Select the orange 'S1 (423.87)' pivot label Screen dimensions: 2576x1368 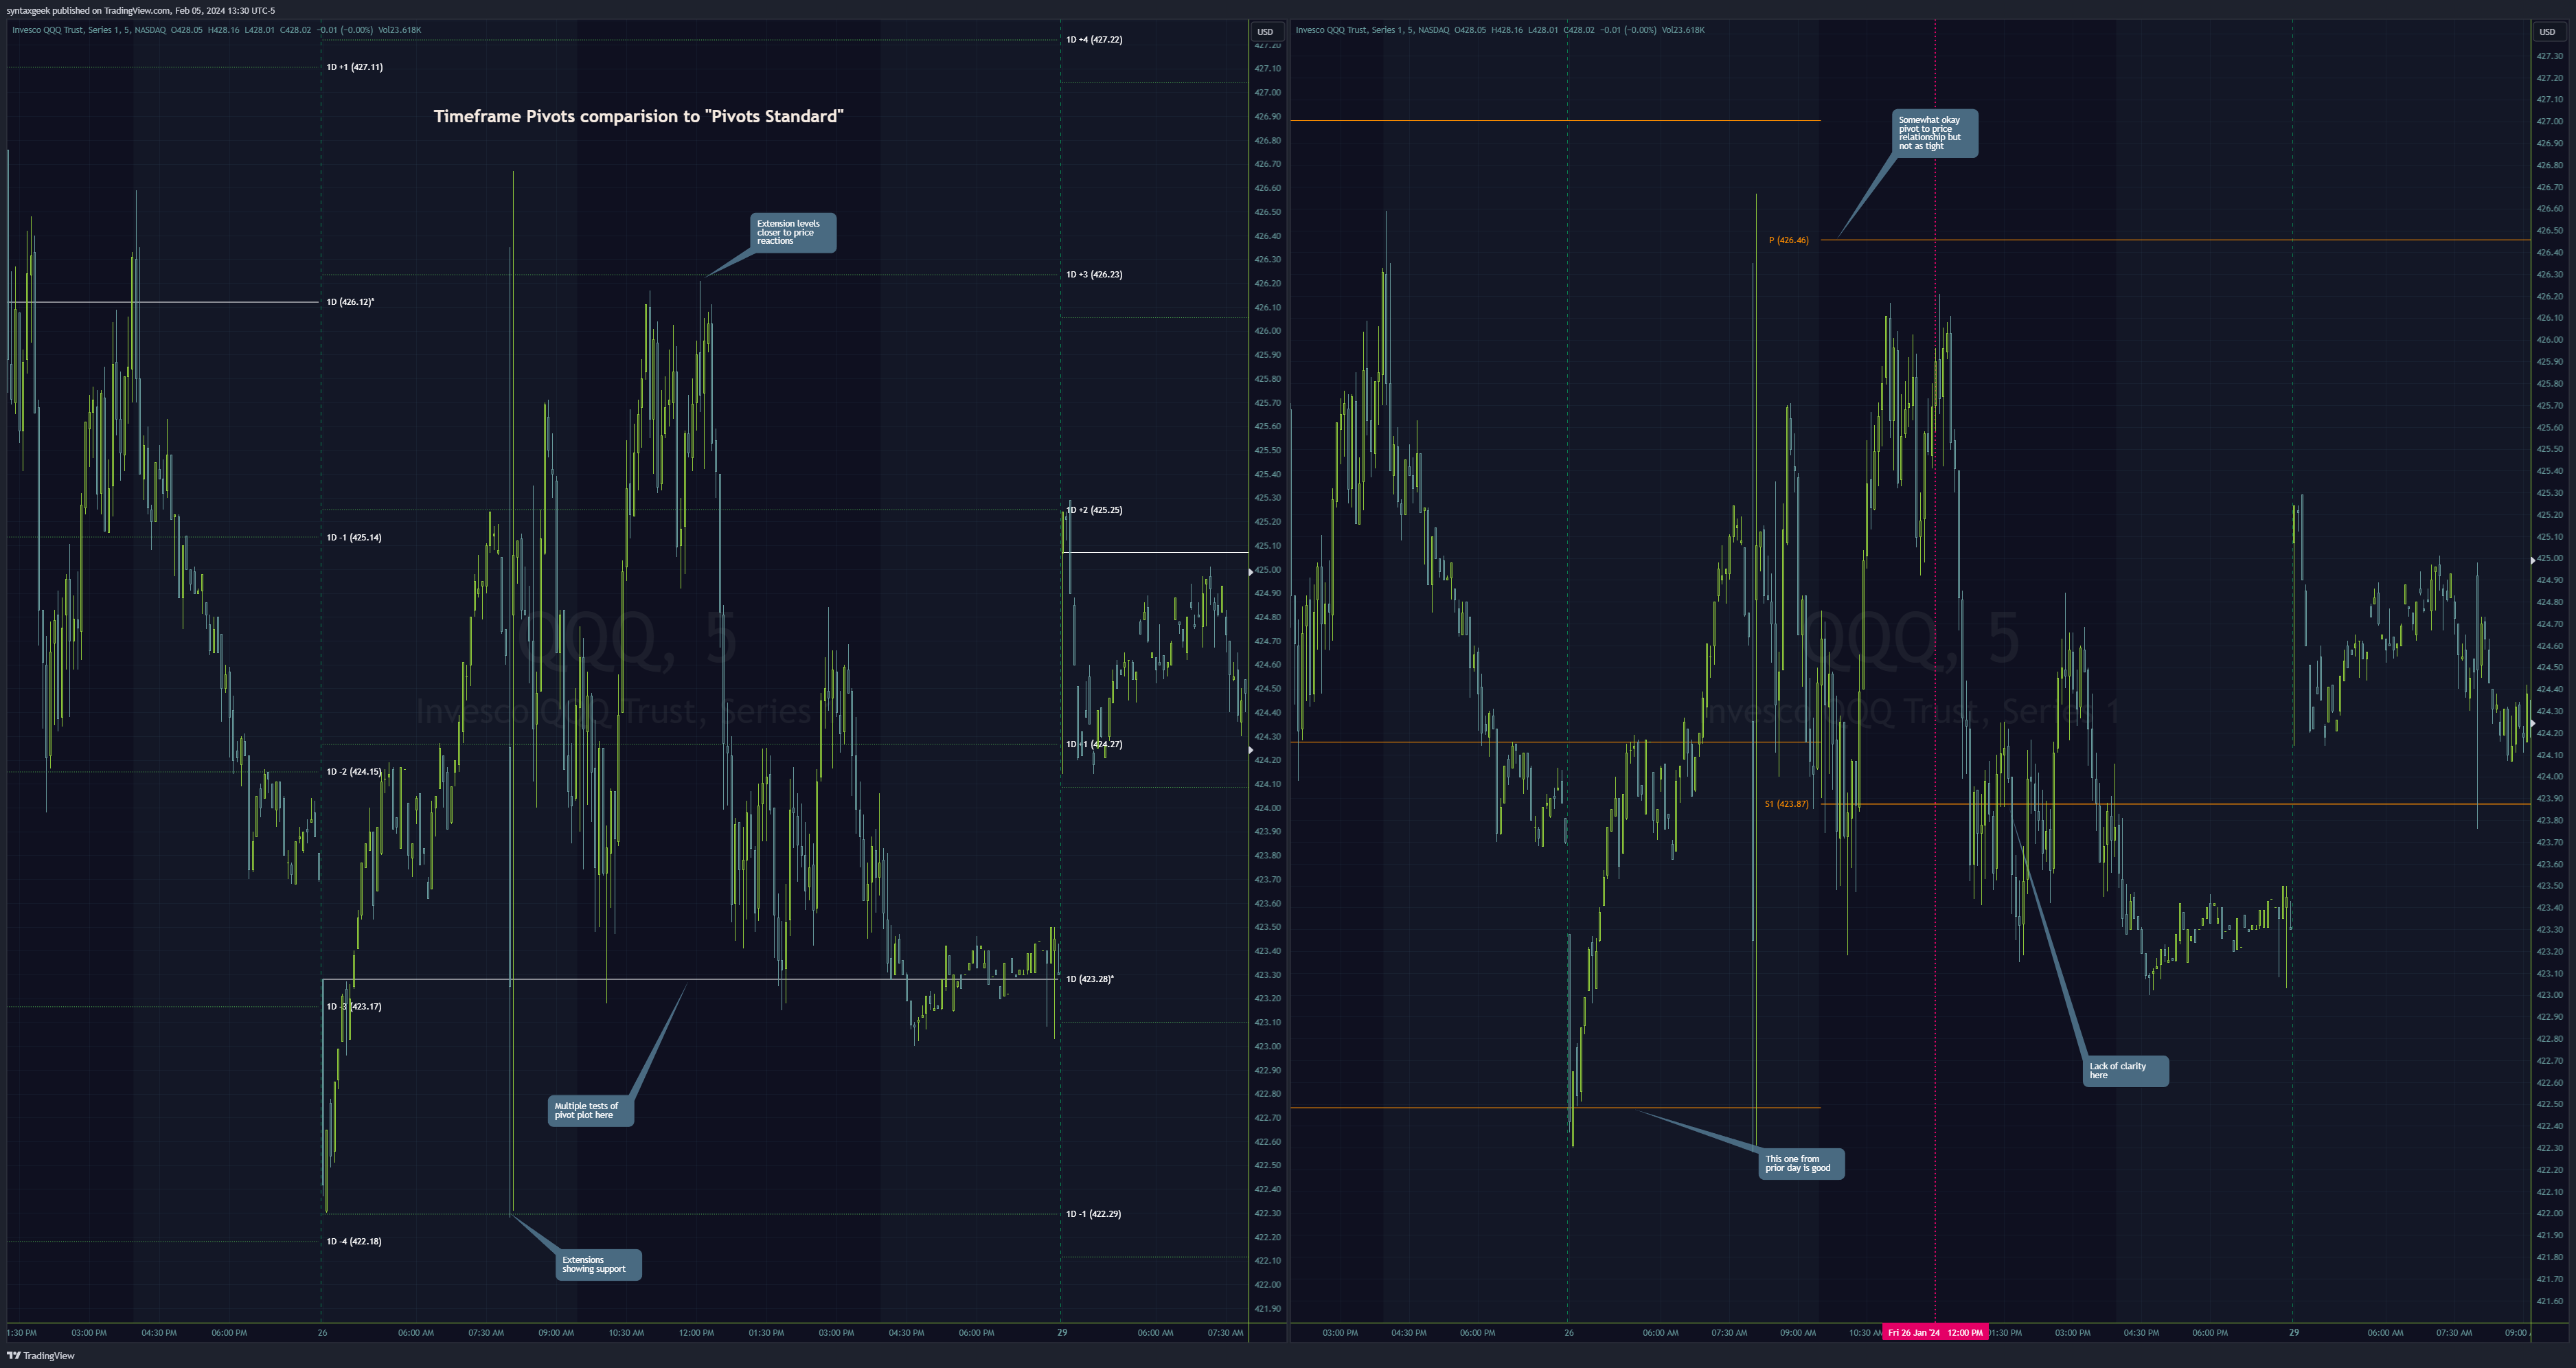[x=1787, y=804]
